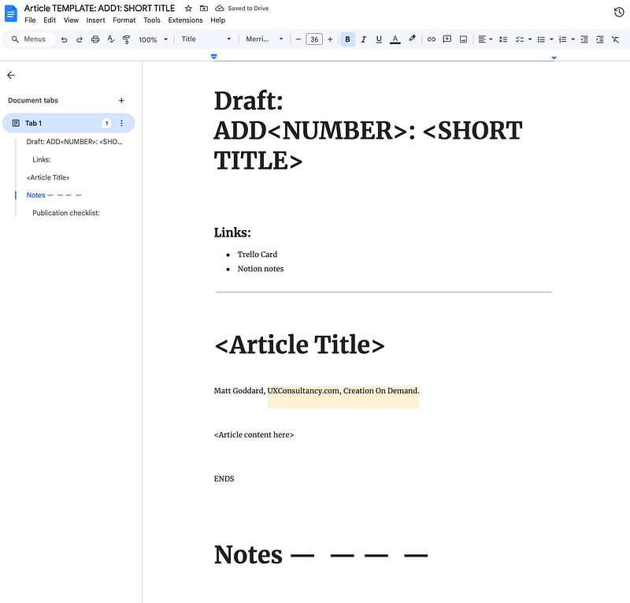Toggle Bold formatting off
The height and width of the screenshot is (603, 630).
pyautogui.click(x=347, y=39)
